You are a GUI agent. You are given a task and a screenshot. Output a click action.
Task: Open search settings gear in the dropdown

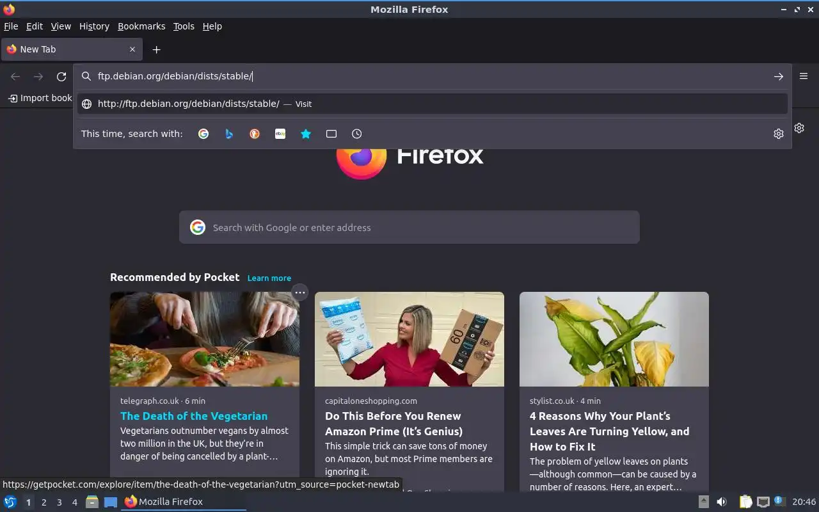tap(778, 134)
